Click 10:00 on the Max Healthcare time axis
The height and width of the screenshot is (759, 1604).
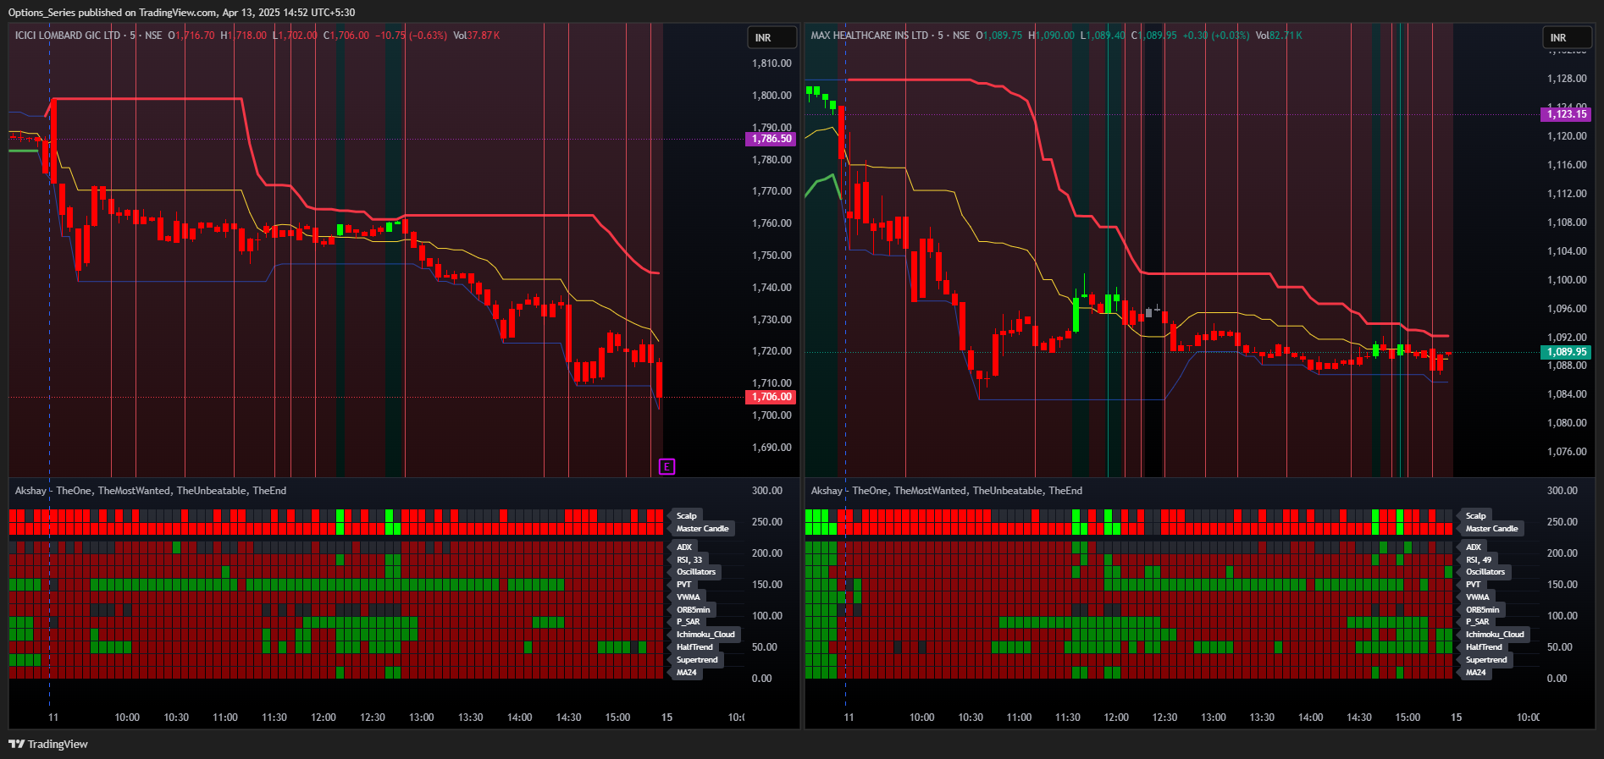click(921, 718)
